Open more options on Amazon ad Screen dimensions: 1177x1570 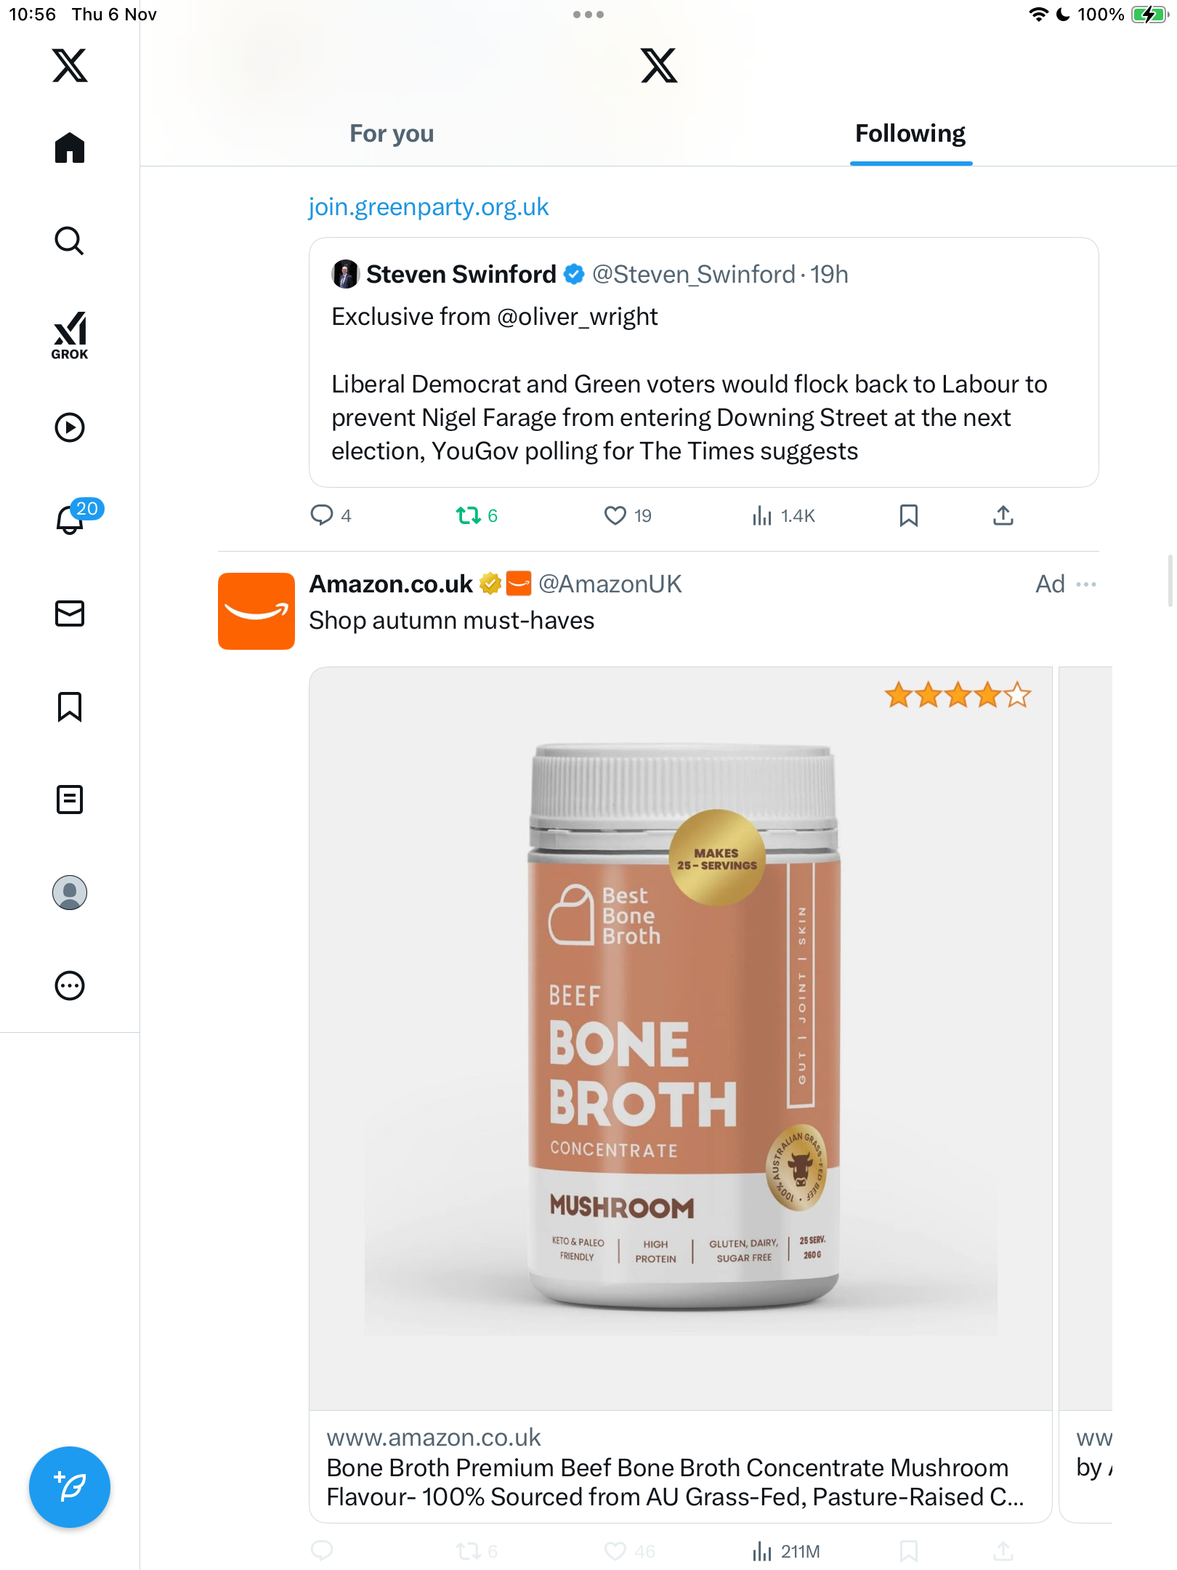click(1086, 584)
